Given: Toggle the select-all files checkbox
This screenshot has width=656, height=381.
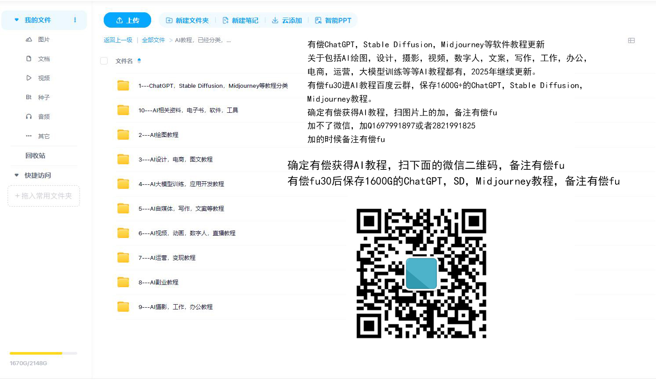Looking at the screenshot, I should tap(104, 61).
